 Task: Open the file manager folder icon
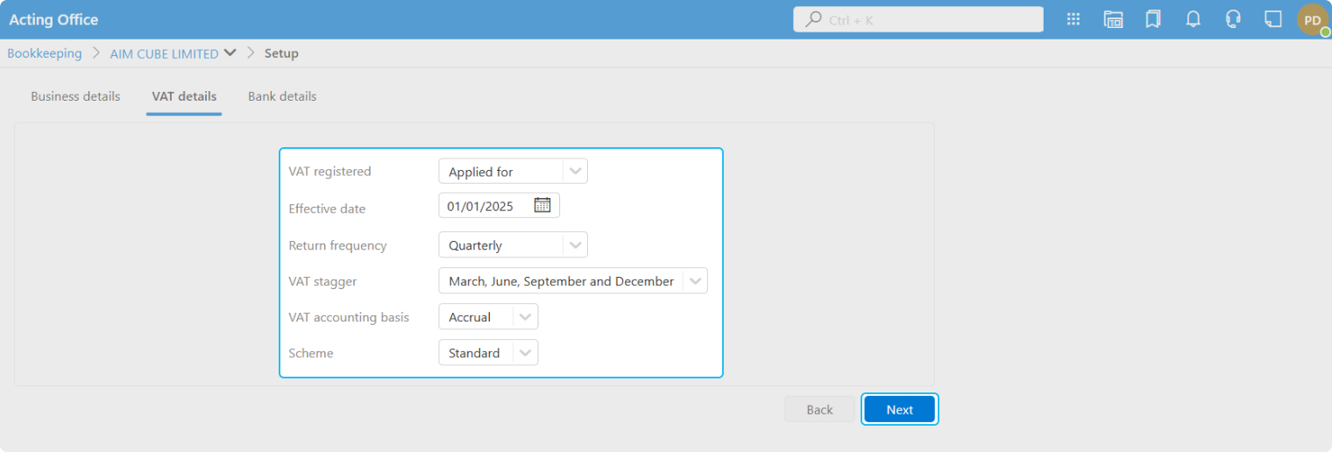coord(1113,19)
